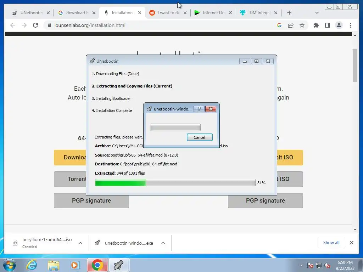Show hidden system tray icons
363x272 pixels.
point(301,265)
